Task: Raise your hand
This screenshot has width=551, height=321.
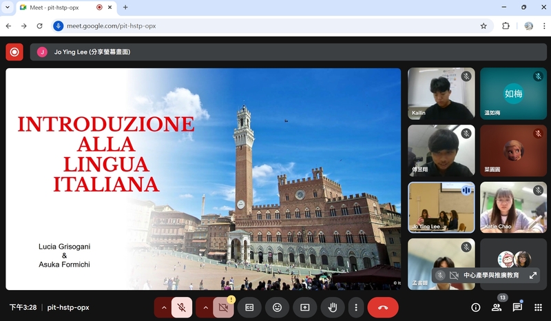Action: point(332,307)
